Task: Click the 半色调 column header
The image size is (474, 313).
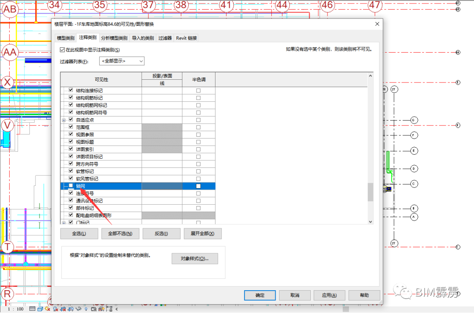Action: (x=199, y=80)
